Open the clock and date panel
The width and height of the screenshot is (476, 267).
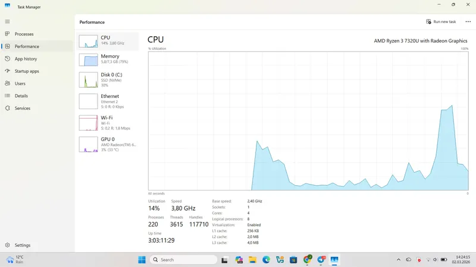click(461, 259)
